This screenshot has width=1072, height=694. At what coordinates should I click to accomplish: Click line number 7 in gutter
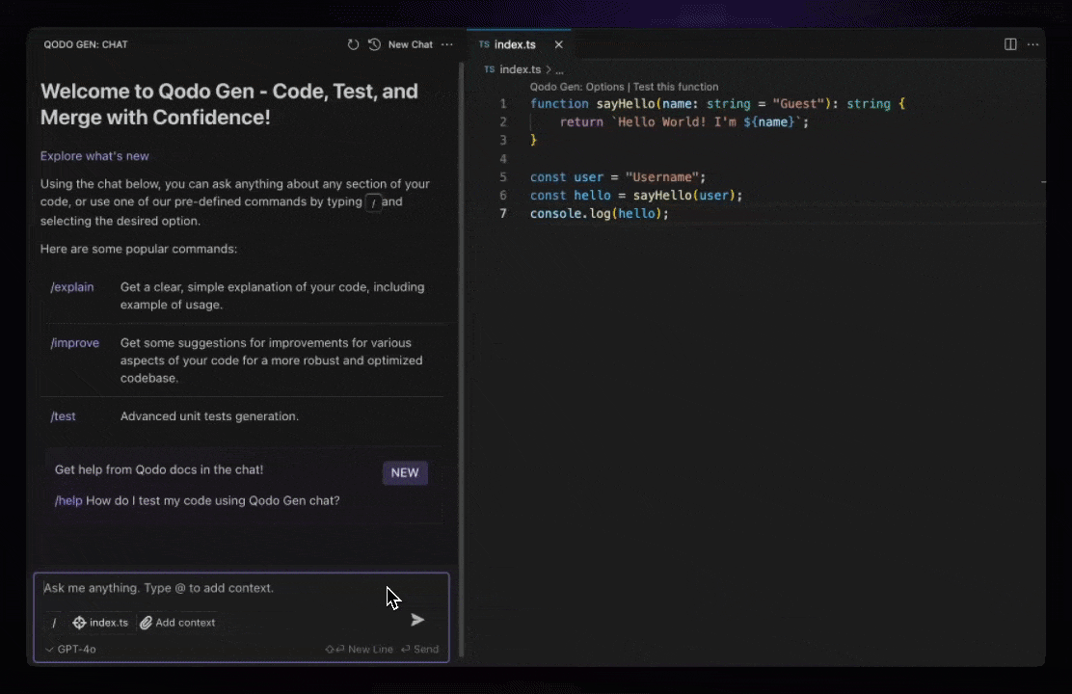coord(503,213)
